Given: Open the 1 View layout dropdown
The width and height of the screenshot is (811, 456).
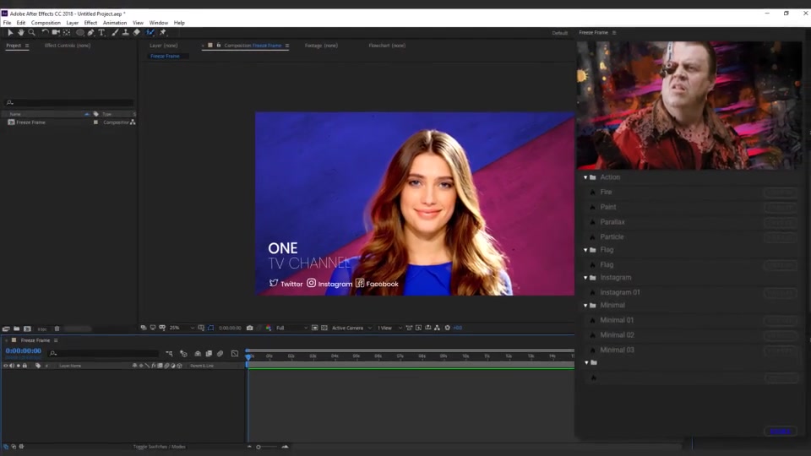Looking at the screenshot, I should [x=389, y=328].
